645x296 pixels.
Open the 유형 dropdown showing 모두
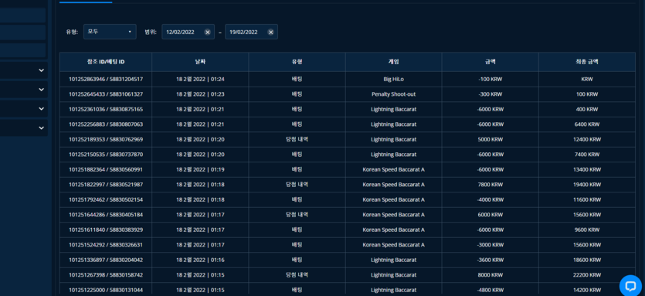click(x=110, y=32)
